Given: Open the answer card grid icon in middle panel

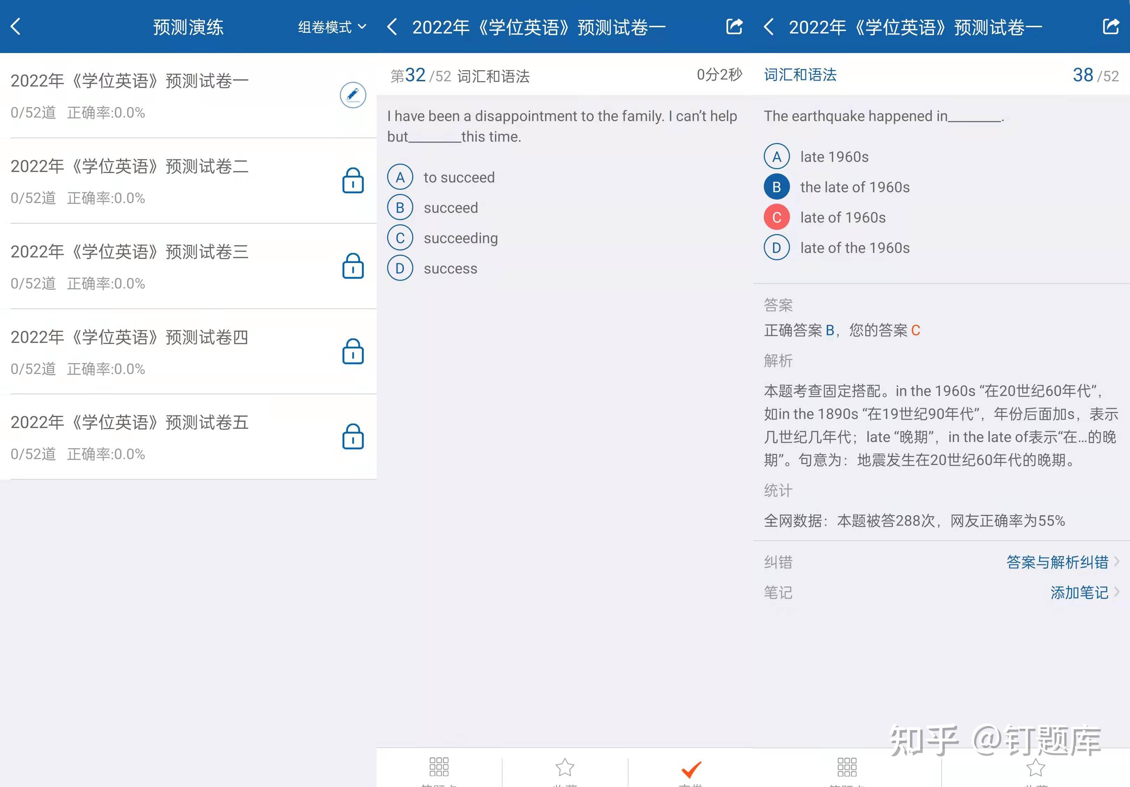Looking at the screenshot, I should [x=438, y=767].
